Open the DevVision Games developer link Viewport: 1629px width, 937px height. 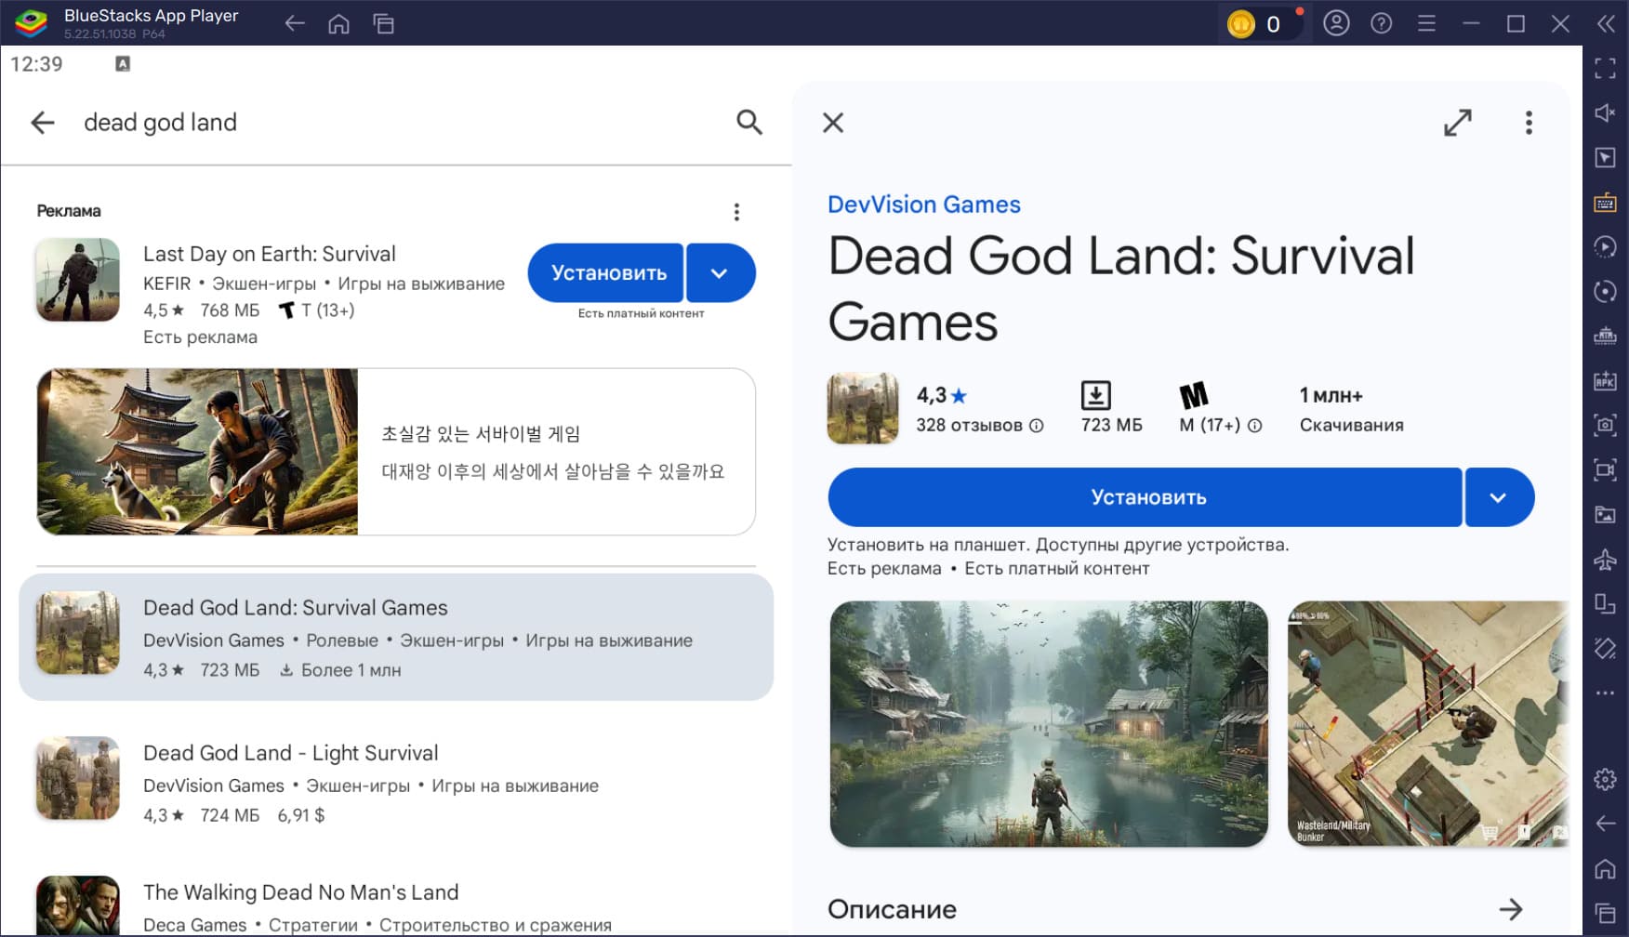tap(924, 205)
